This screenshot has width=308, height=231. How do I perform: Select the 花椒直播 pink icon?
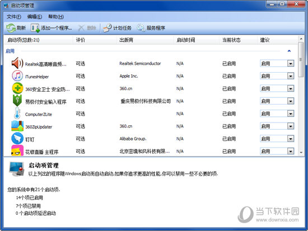[17, 150]
